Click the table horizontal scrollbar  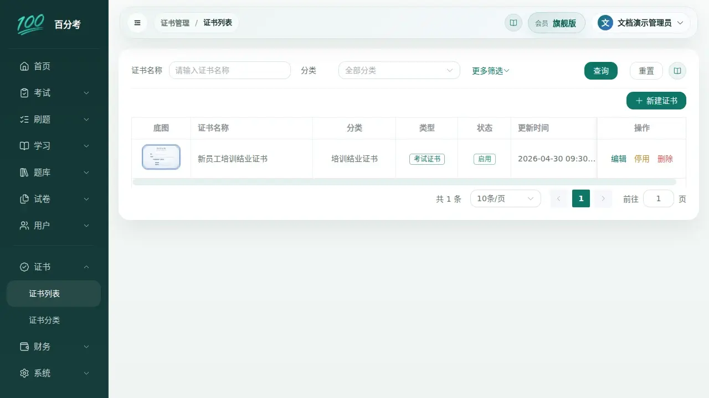coord(404,182)
